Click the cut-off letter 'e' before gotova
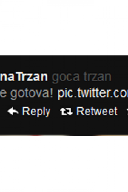This screenshot has height=192, width=128. point(3,94)
